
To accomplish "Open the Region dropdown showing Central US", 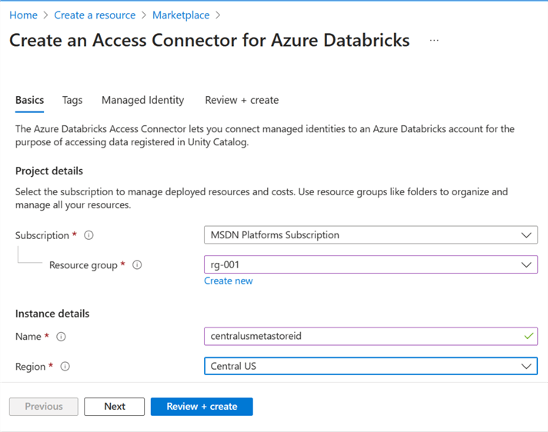I will point(371,366).
